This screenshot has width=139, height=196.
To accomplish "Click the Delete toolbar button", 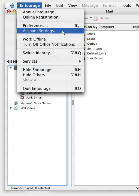I will click(101, 18).
